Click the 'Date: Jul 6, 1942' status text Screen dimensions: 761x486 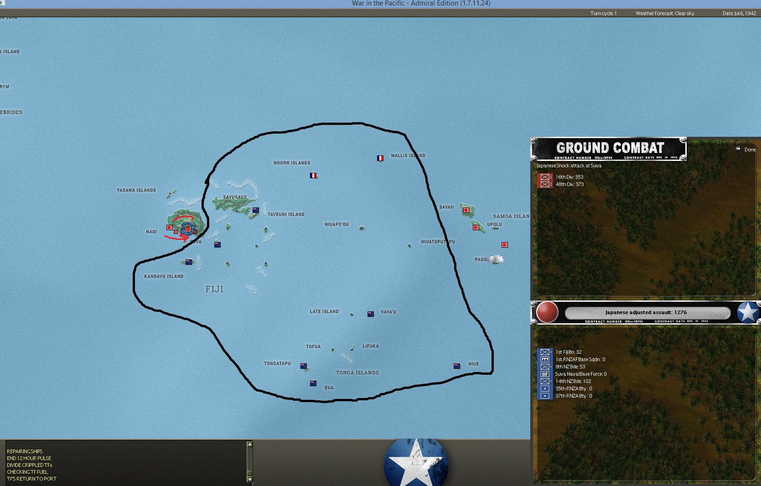coord(739,13)
